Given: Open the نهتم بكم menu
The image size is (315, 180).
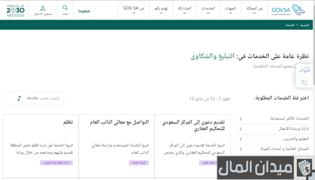Looking at the screenshot, I should tap(161, 8).
